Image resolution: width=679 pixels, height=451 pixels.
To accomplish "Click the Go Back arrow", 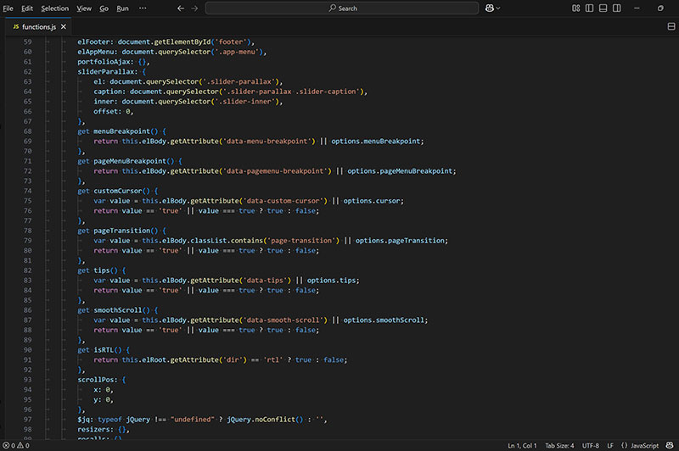I will tap(180, 8).
